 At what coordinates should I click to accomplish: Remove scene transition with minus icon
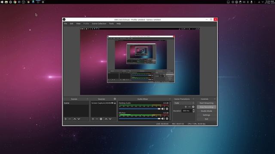pyautogui.click(x=189, y=107)
